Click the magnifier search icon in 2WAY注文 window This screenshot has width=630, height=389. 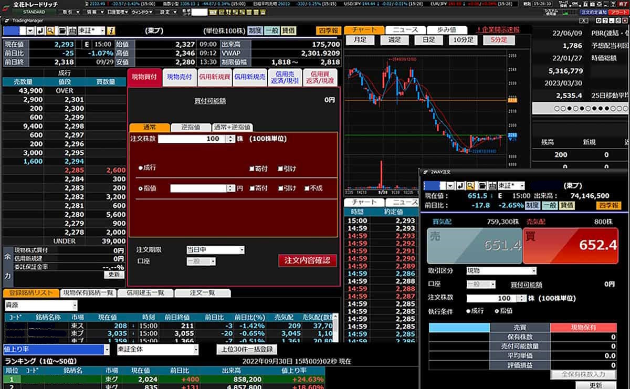470,186
